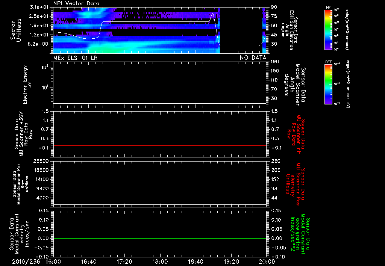This screenshot has width=385, height=266.
Task: Click the 10² electron energy tick label
Action: coord(44,68)
